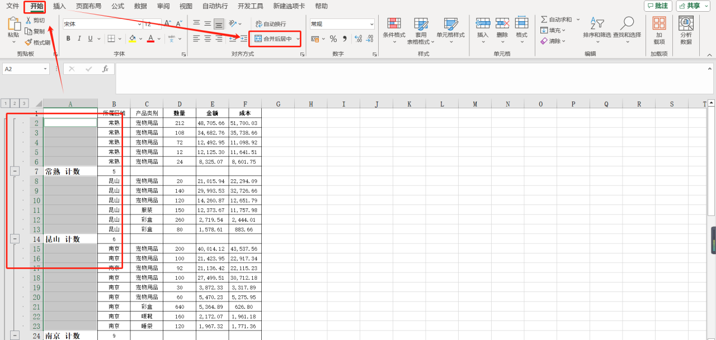This screenshot has height=340, width=716.
Task: Apply the cell borders icon
Action: click(x=111, y=39)
